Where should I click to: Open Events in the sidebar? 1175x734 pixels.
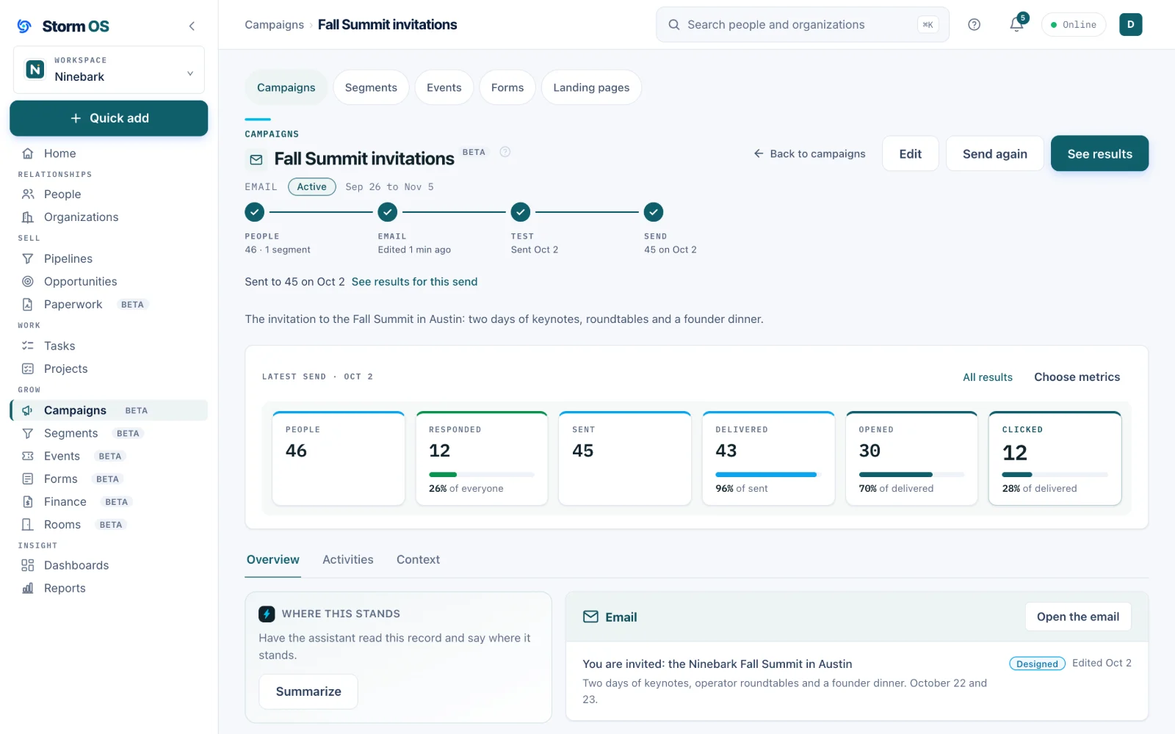tap(109, 457)
